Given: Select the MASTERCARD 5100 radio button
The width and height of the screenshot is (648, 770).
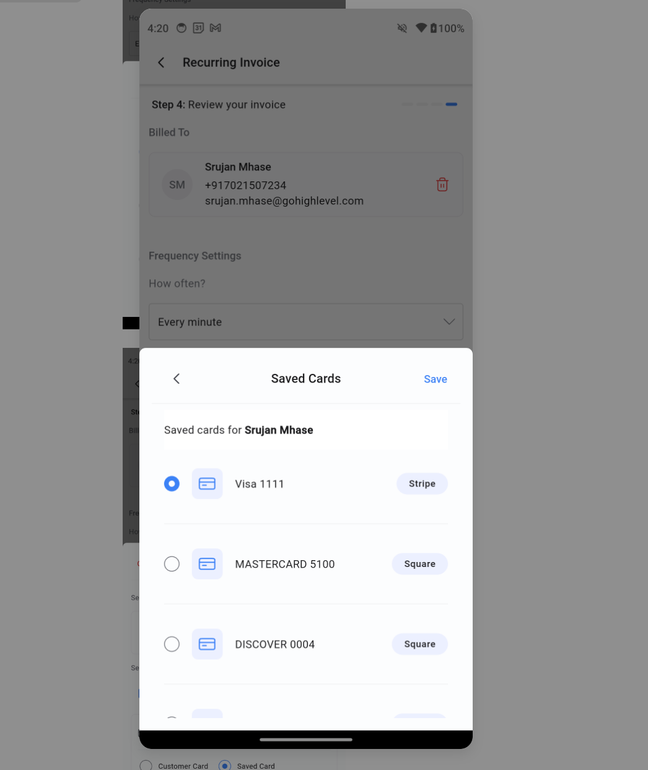Looking at the screenshot, I should point(172,564).
